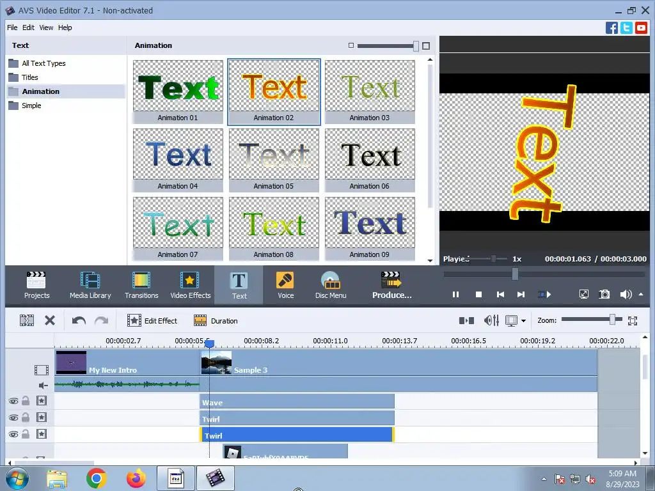Open the Projects panel
Image resolution: width=655 pixels, height=491 pixels.
(x=36, y=285)
